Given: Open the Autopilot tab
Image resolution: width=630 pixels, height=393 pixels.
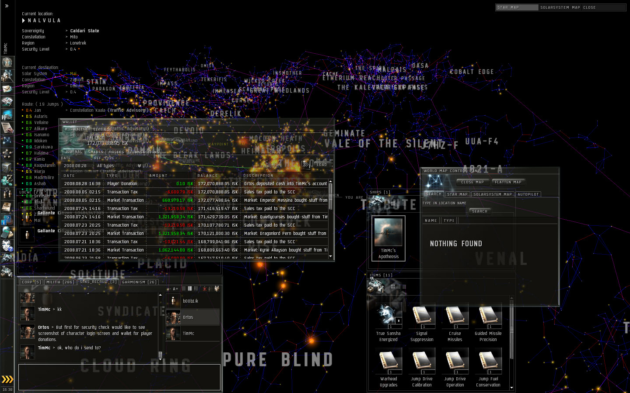Looking at the screenshot, I should tap(528, 194).
